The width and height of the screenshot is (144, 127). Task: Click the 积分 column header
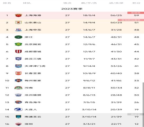[x=136, y=3]
